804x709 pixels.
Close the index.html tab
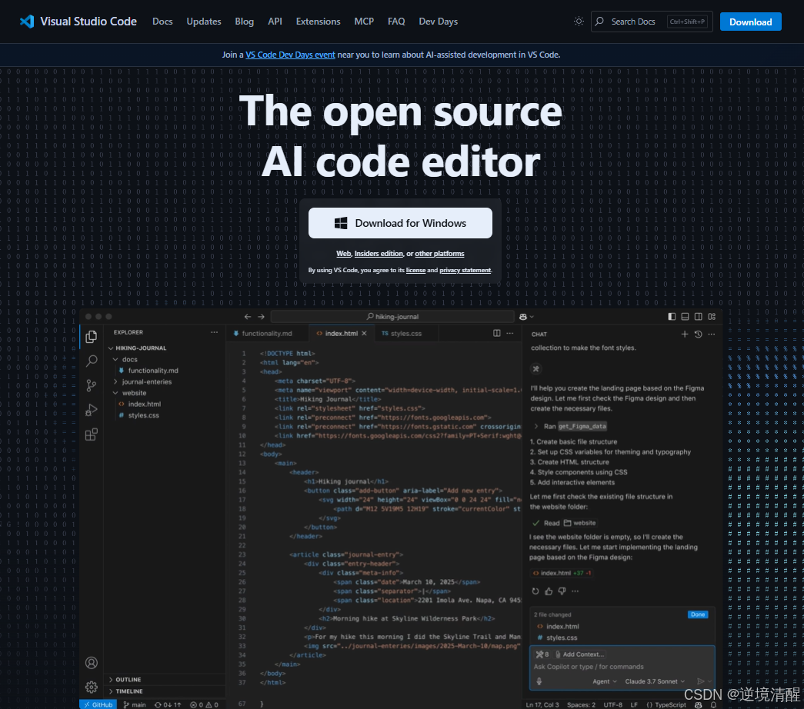pos(364,333)
